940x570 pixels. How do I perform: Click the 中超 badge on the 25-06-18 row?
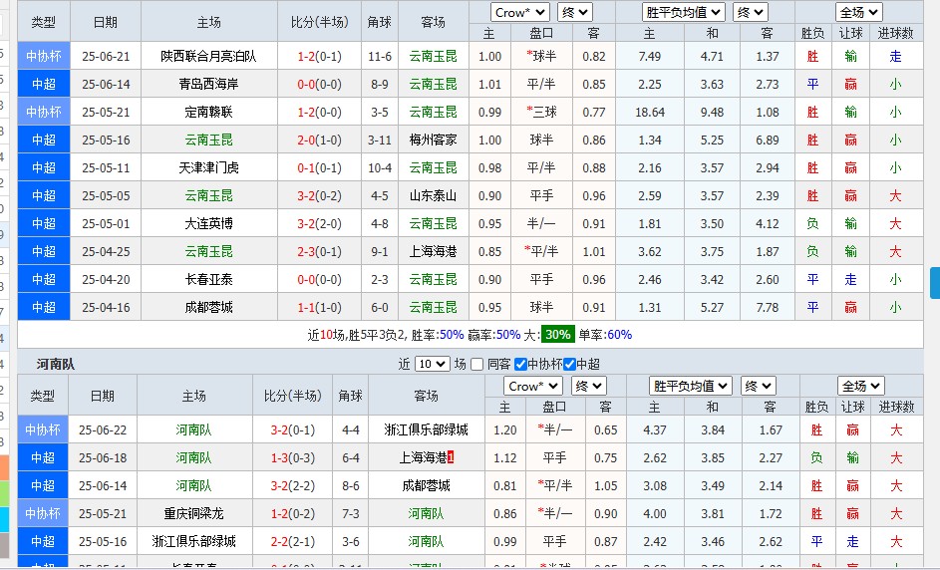pyautogui.click(x=43, y=457)
